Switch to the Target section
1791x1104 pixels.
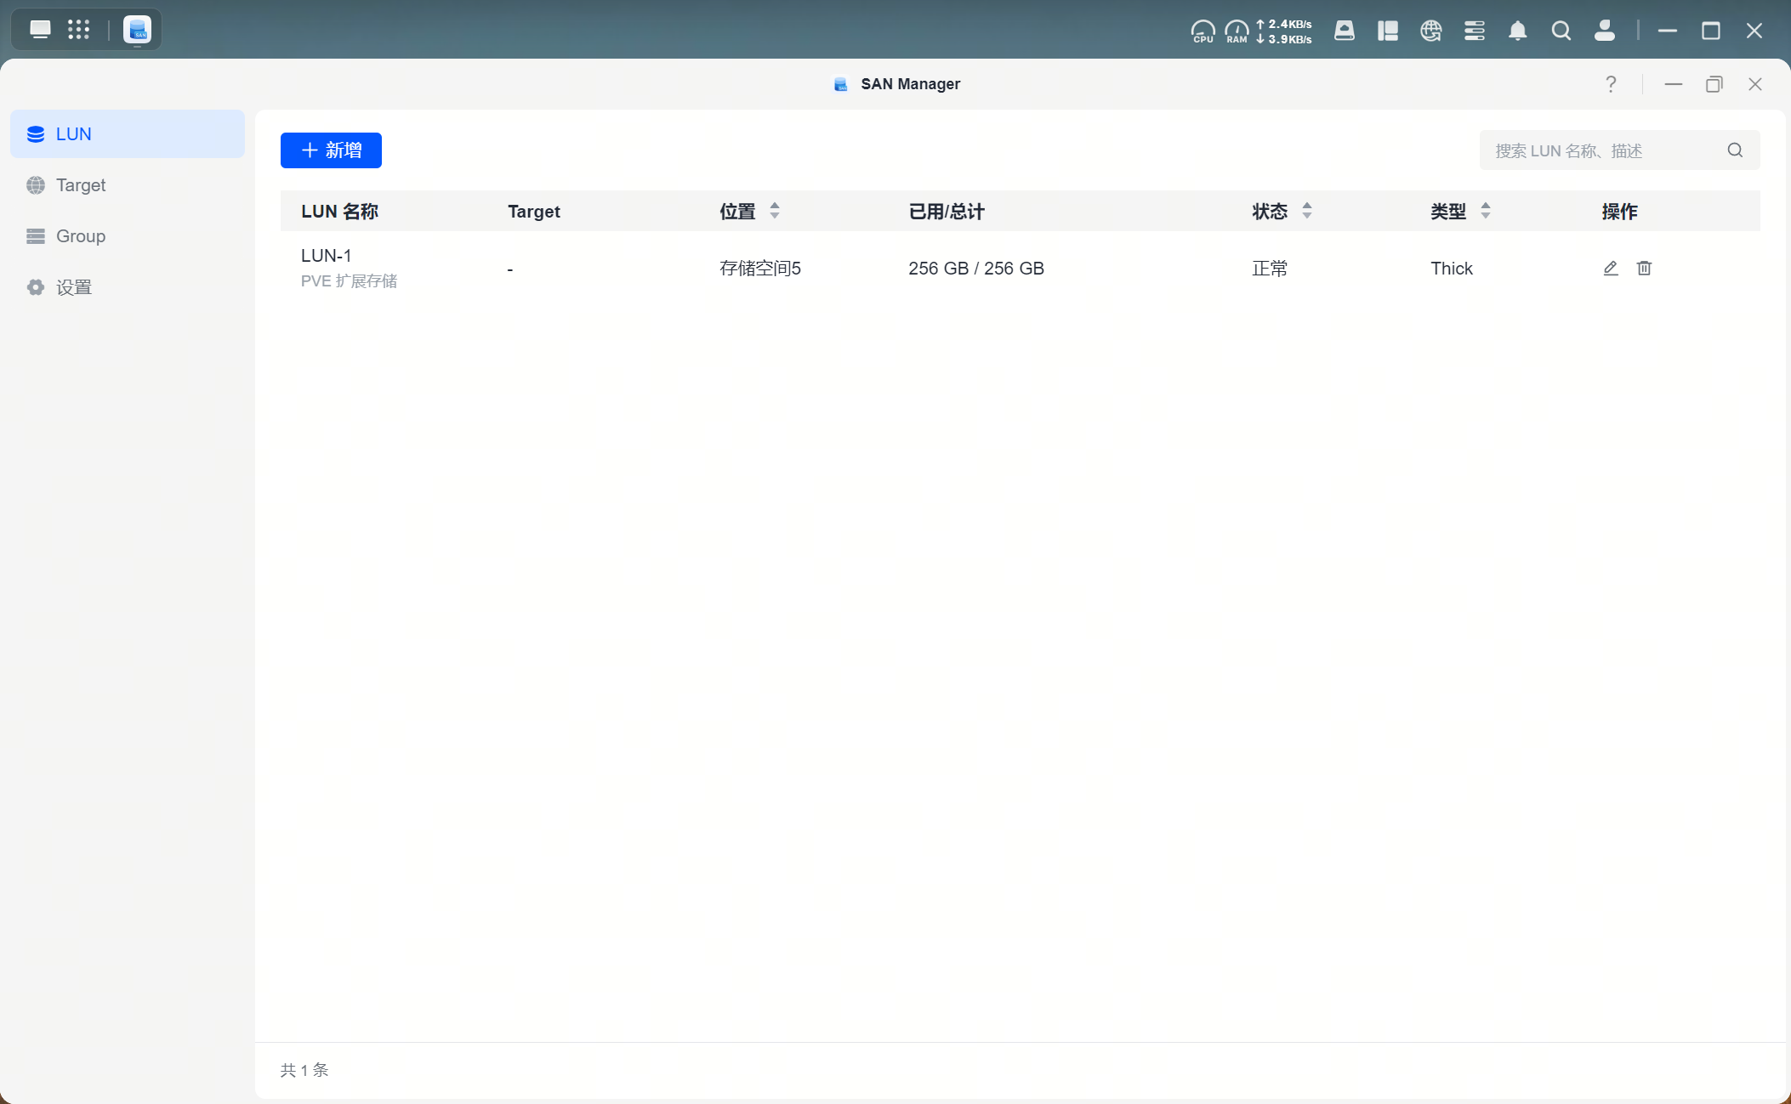(81, 185)
